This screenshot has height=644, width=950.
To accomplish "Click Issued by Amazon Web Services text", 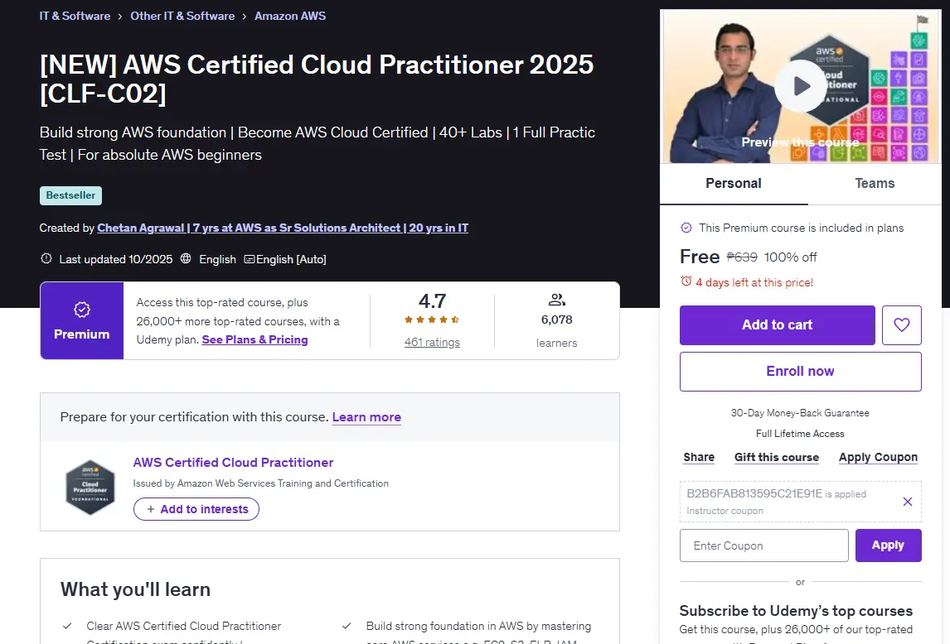I will (x=260, y=483).
